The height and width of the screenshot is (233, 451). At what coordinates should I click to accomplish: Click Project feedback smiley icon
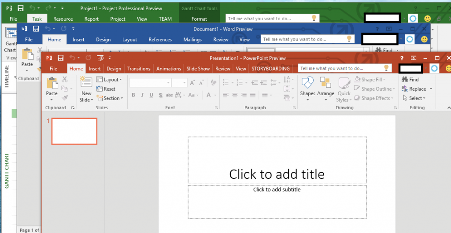[x=427, y=18]
